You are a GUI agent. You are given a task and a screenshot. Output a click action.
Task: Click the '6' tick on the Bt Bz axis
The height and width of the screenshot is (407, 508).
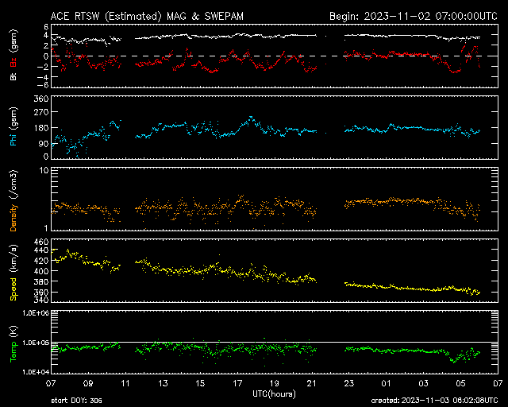click(46, 26)
